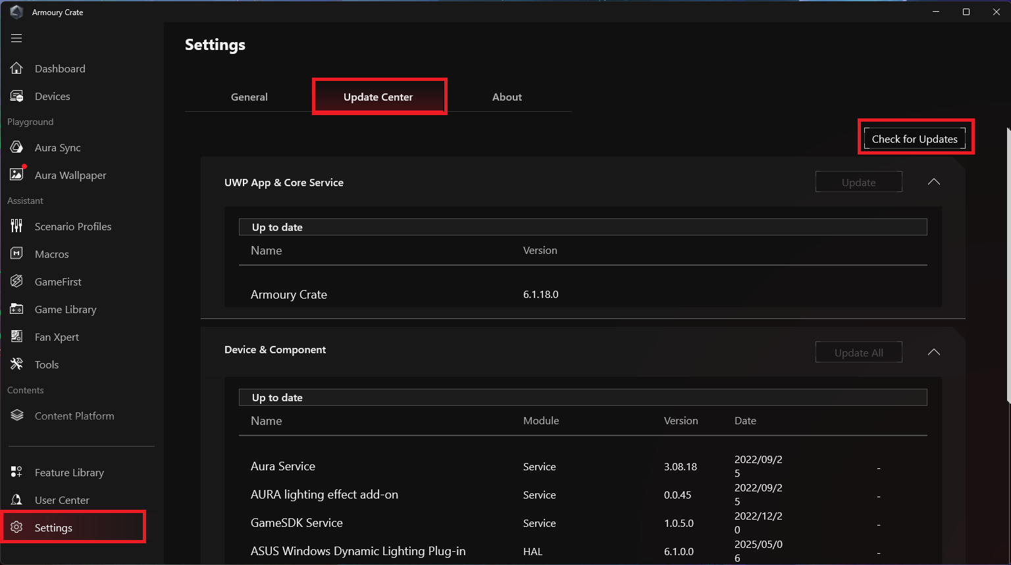Click the Settings gear icon
Image resolution: width=1011 pixels, height=565 pixels.
point(16,528)
